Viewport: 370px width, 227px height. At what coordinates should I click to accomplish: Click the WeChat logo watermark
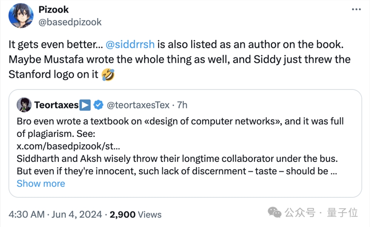[x=275, y=212]
